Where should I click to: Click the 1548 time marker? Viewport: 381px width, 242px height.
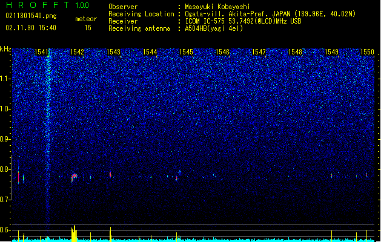[295, 52]
